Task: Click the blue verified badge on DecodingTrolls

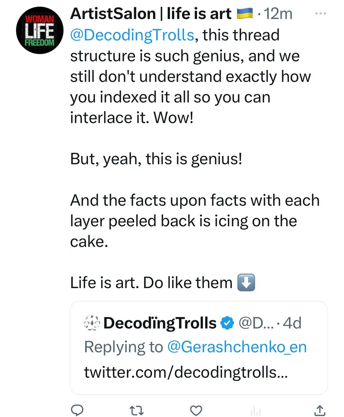Action: [x=227, y=323]
